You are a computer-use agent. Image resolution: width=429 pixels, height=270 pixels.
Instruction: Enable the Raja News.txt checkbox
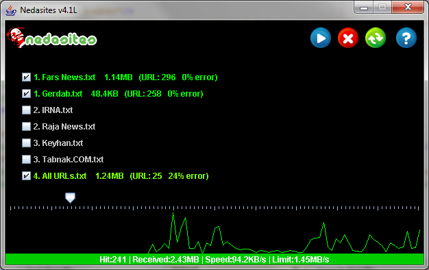tap(26, 126)
